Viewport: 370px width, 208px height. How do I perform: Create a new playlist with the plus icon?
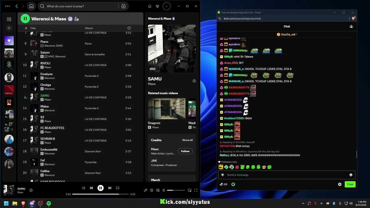tap(9, 28)
